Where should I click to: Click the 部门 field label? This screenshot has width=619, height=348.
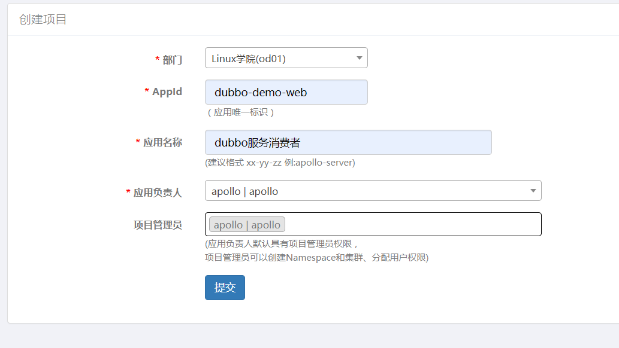[172, 60]
